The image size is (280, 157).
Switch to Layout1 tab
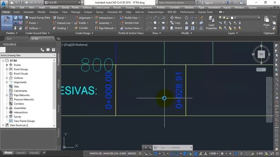pos(21,153)
